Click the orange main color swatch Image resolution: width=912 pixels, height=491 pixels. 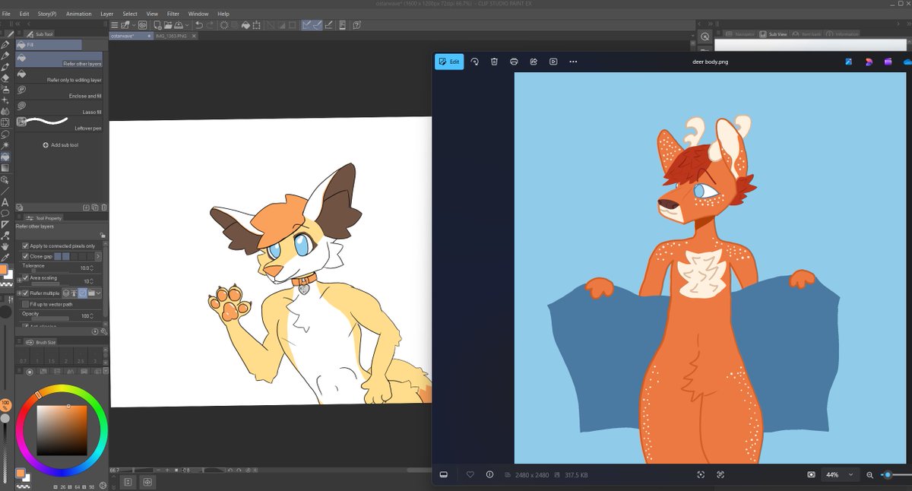[x=3, y=269]
